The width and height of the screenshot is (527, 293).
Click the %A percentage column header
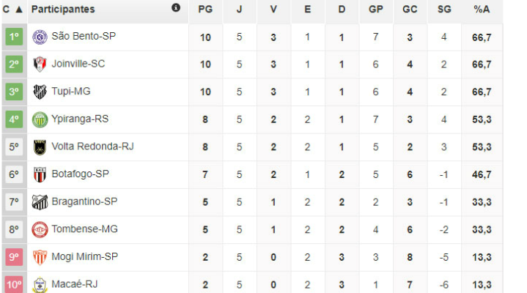coord(482,10)
